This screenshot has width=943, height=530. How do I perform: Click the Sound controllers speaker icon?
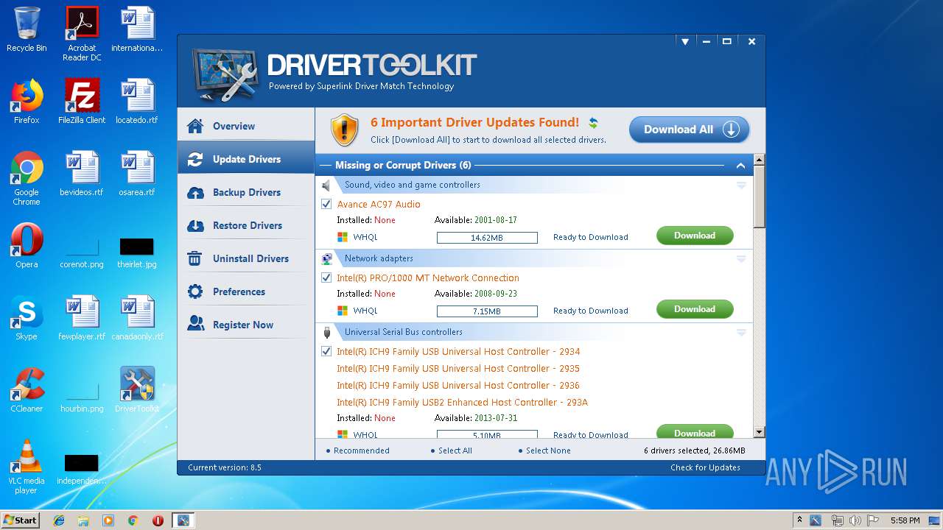pyautogui.click(x=327, y=185)
